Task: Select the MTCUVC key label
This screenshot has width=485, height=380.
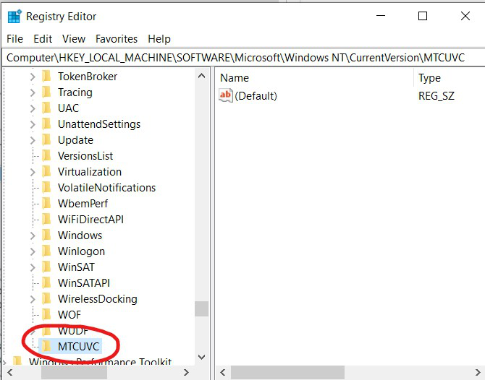Action: [x=79, y=346]
